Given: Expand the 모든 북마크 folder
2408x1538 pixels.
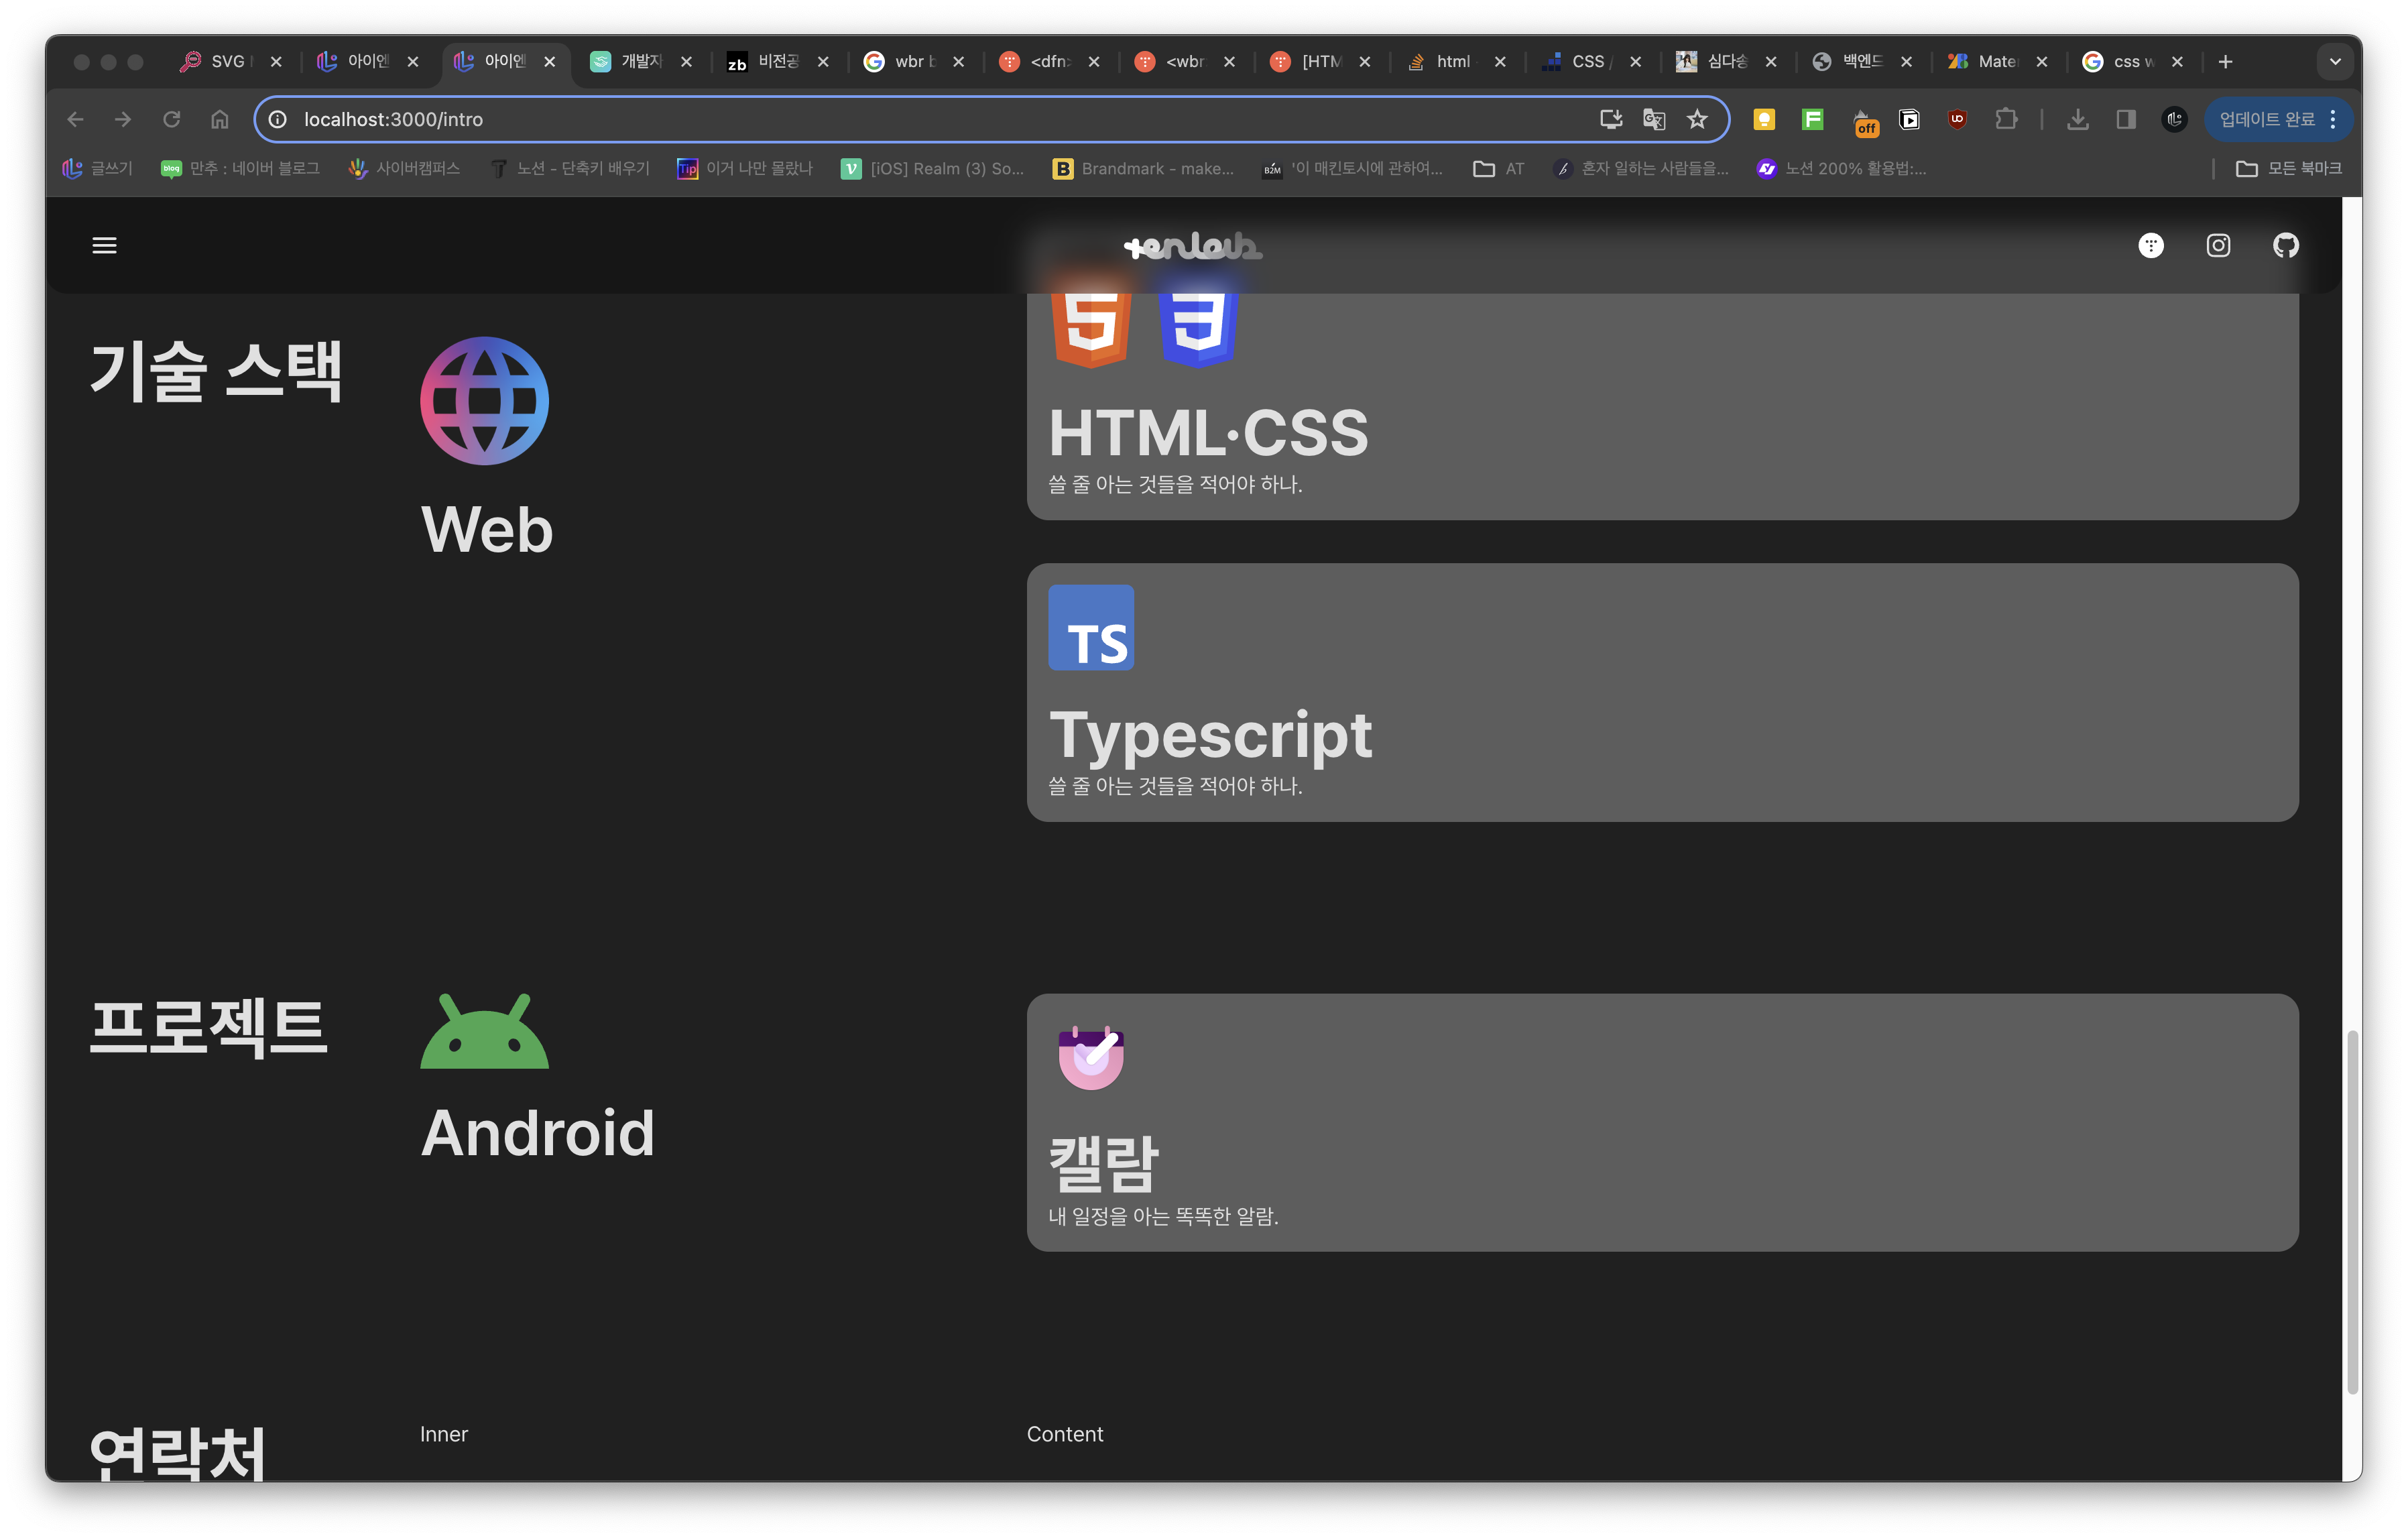Looking at the screenshot, I should click(2288, 169).
